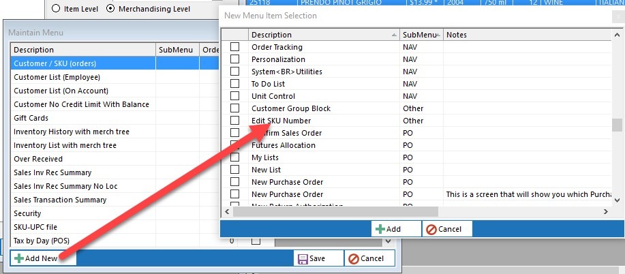Enable the My Lists checkbox
Image resolution: width=625 pixels, height=274 pixels.
point(235,157)
